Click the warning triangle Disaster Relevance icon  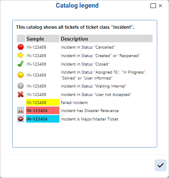[21, 110]
